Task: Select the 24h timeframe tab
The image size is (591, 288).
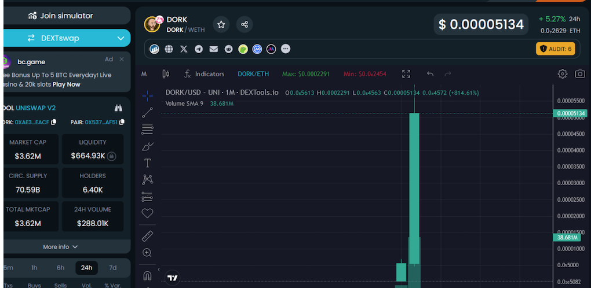Action: pos(86,268)
